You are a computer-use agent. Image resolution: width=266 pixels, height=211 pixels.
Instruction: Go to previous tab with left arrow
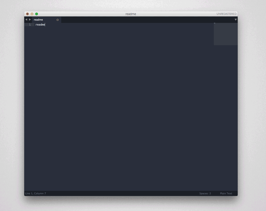tap(26, 20)
